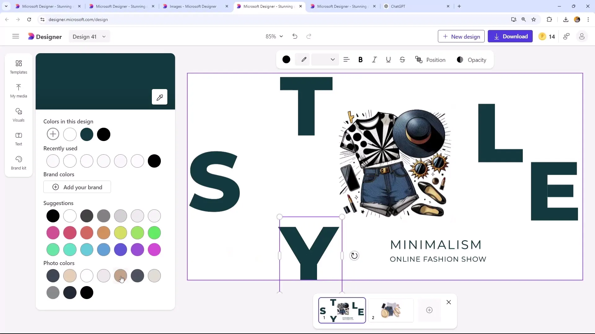This screenshot has width=595, height=334.
Task: Select page 1 thumbnail
Action: [342, 310]
